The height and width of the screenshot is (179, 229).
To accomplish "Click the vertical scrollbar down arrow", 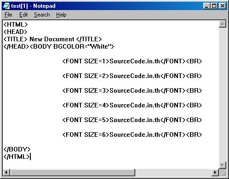I will tap(223, 165).
